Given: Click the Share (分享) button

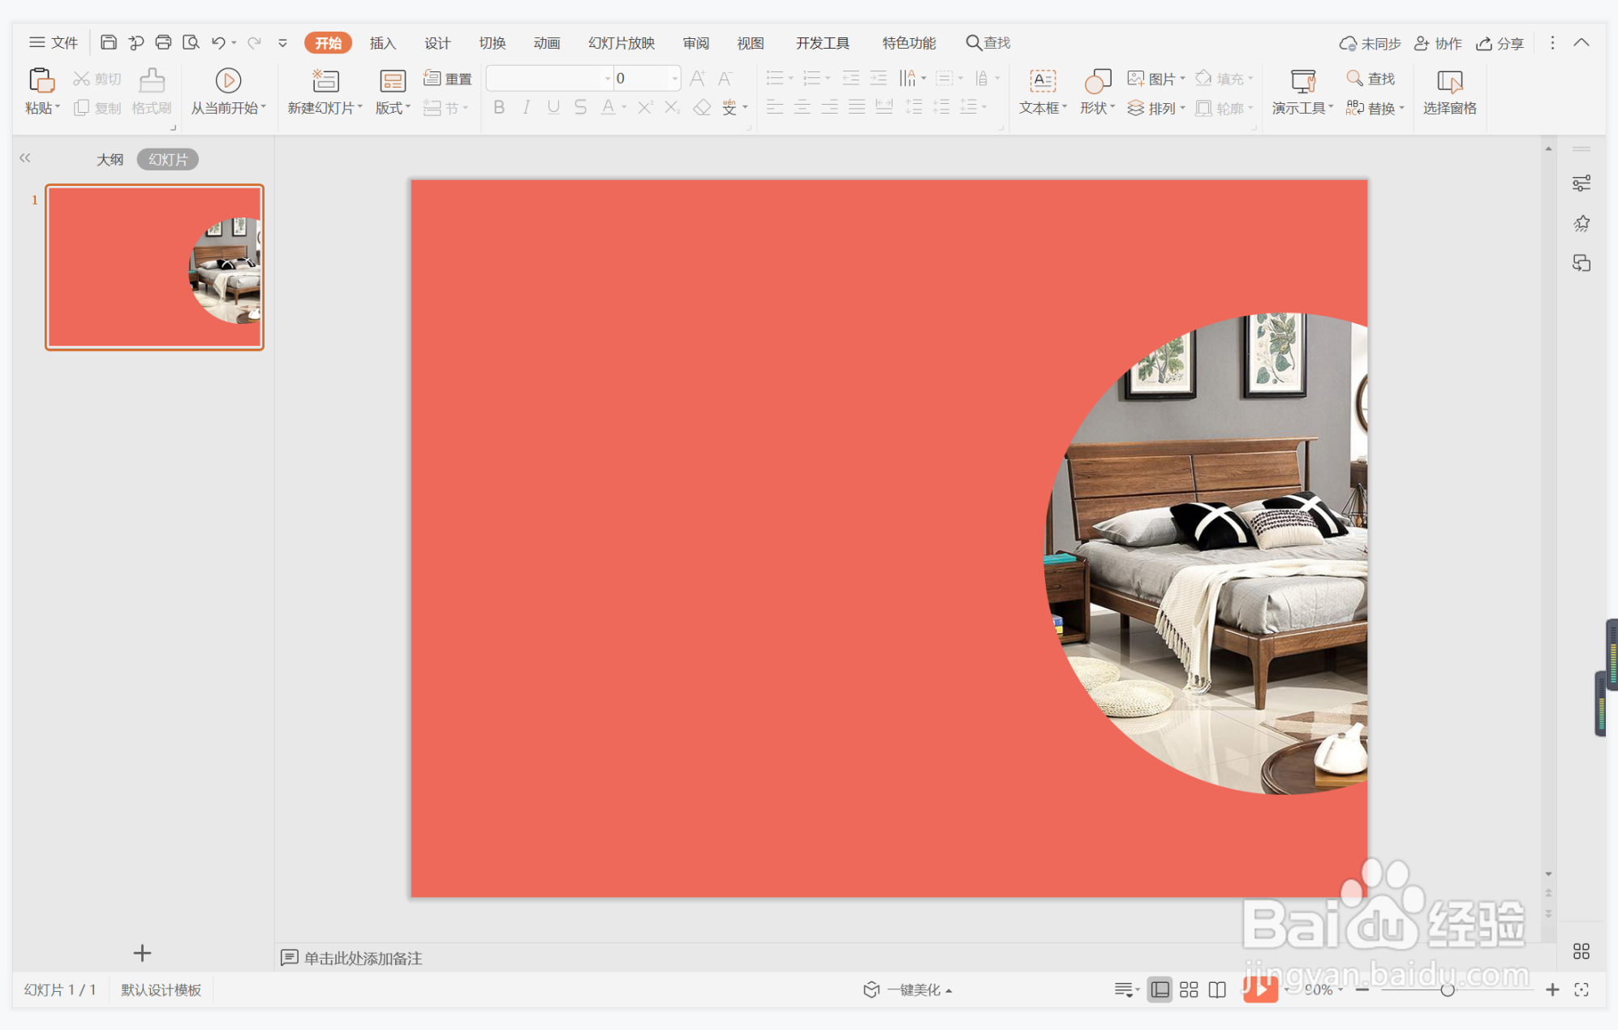Looking at the screenshot, I should [1500, 43].
